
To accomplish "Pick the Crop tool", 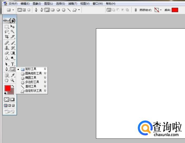I will [7, 37].
